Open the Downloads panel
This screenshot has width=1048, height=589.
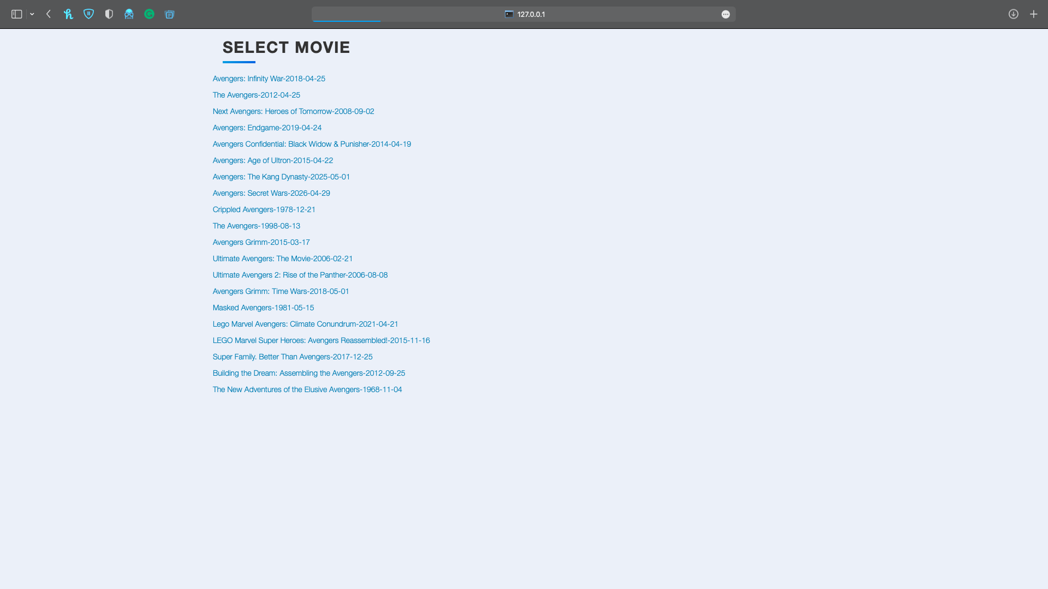tap(1013, 14)
